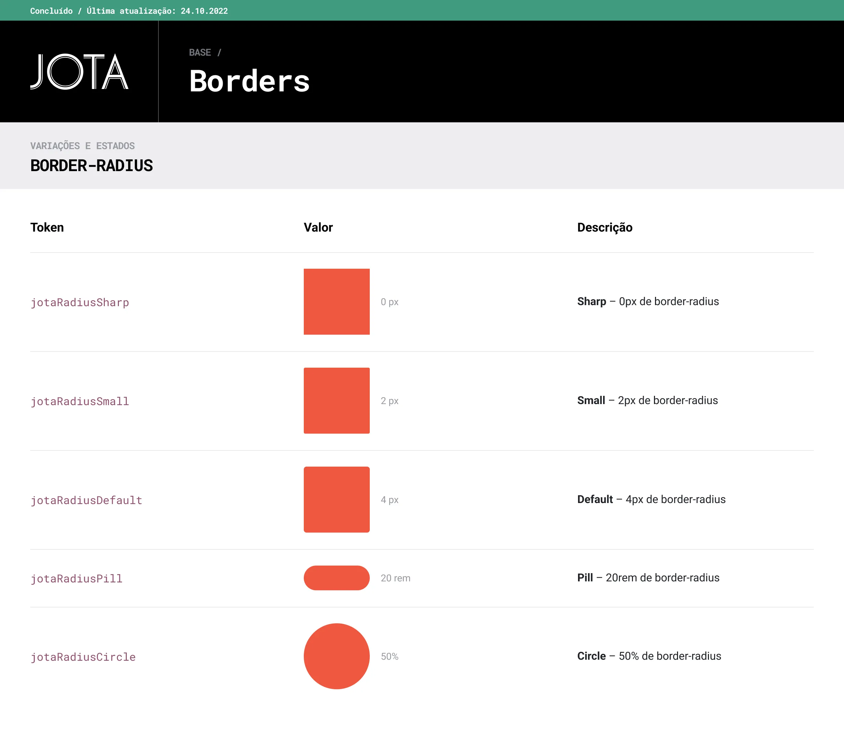844x736 pixels.
Task: Click the Descrição column header
Action: [x=604, y=227]
